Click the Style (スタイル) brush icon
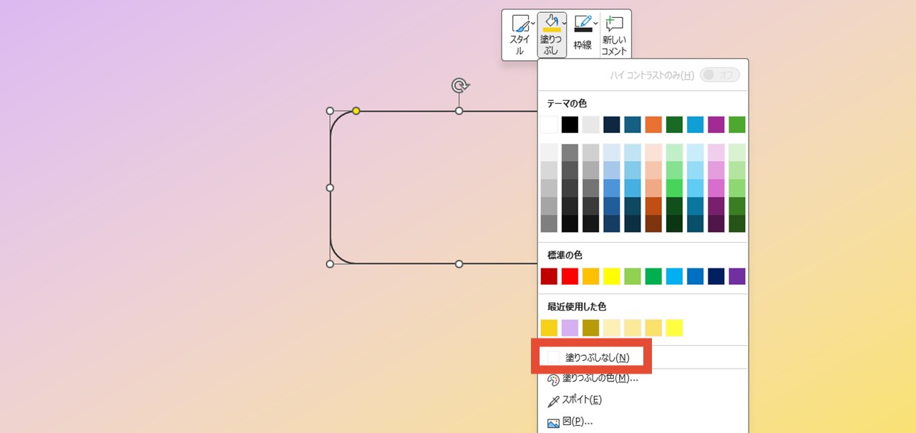 click(520, 24)
